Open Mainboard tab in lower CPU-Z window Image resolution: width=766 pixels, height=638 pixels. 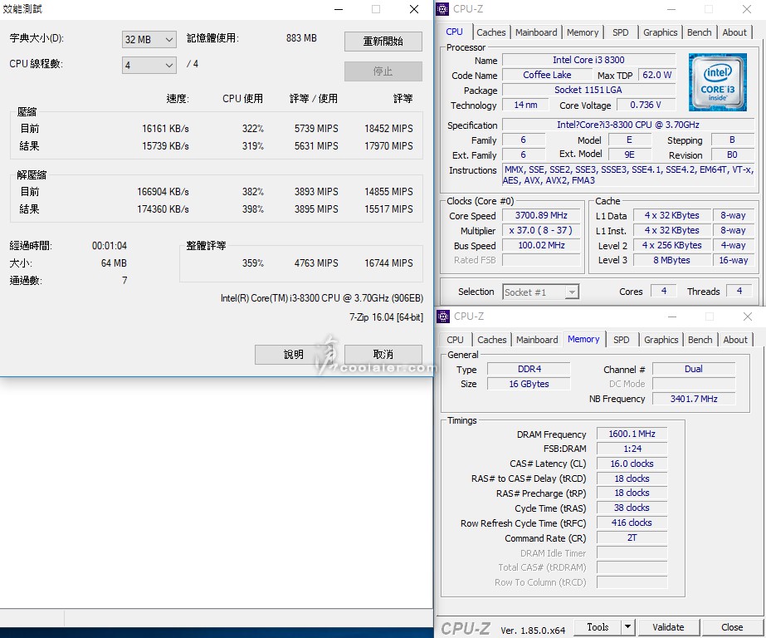coord(537,340)
